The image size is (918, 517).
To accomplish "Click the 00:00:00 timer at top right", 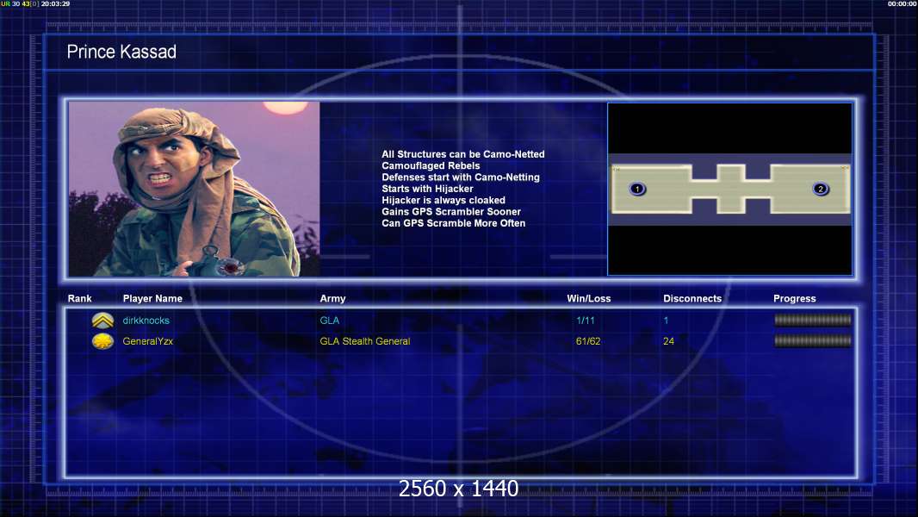I will [902, 3].
